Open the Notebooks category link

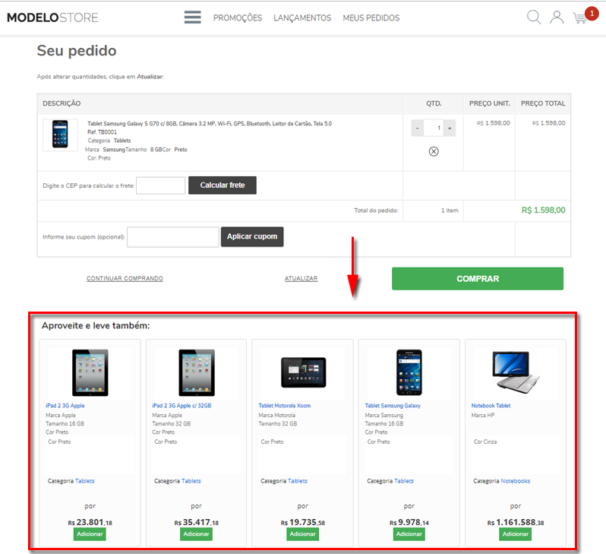515,481
